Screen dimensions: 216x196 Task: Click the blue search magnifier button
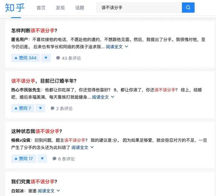coord(188,7)
